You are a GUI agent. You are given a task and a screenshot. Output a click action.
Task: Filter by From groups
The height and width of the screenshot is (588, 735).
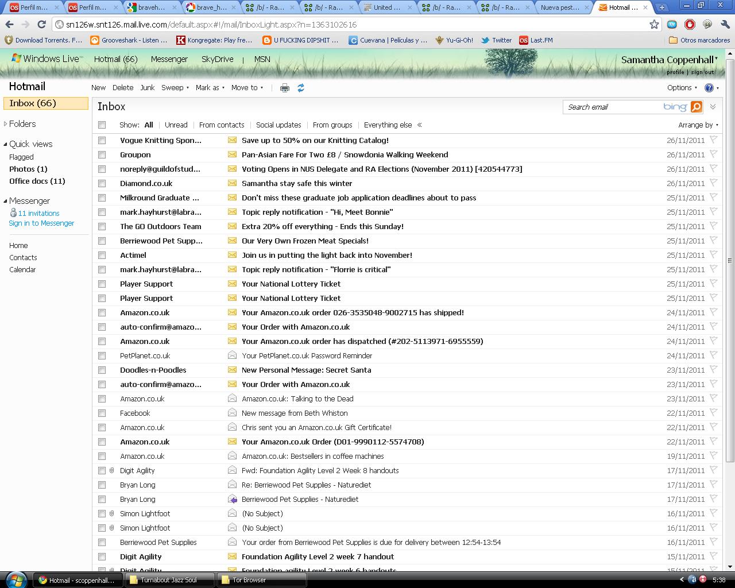coord(332,125)
